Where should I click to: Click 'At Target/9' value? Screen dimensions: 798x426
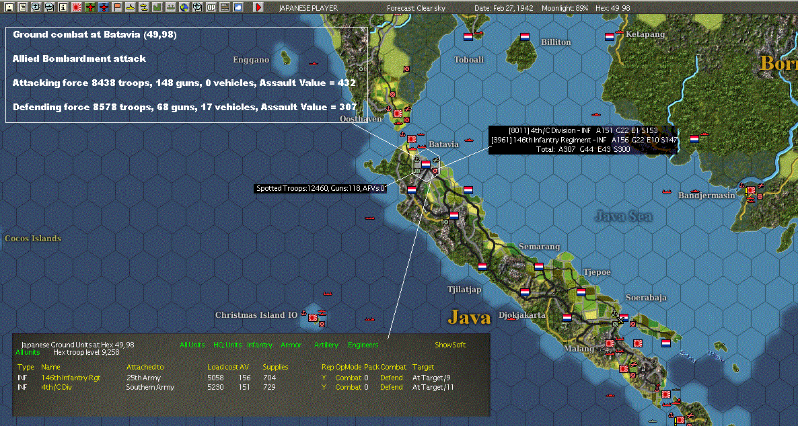[431, 378]
